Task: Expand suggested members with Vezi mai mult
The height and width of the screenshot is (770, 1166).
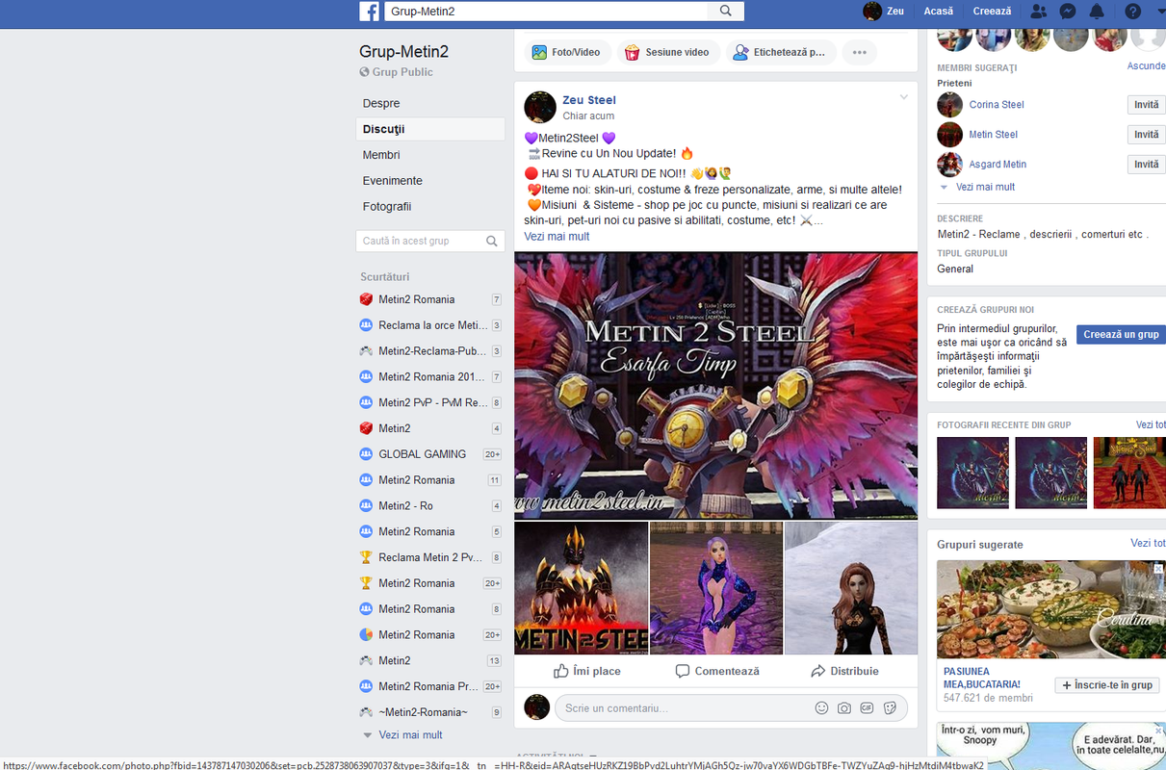Action: tap(985, 187)
